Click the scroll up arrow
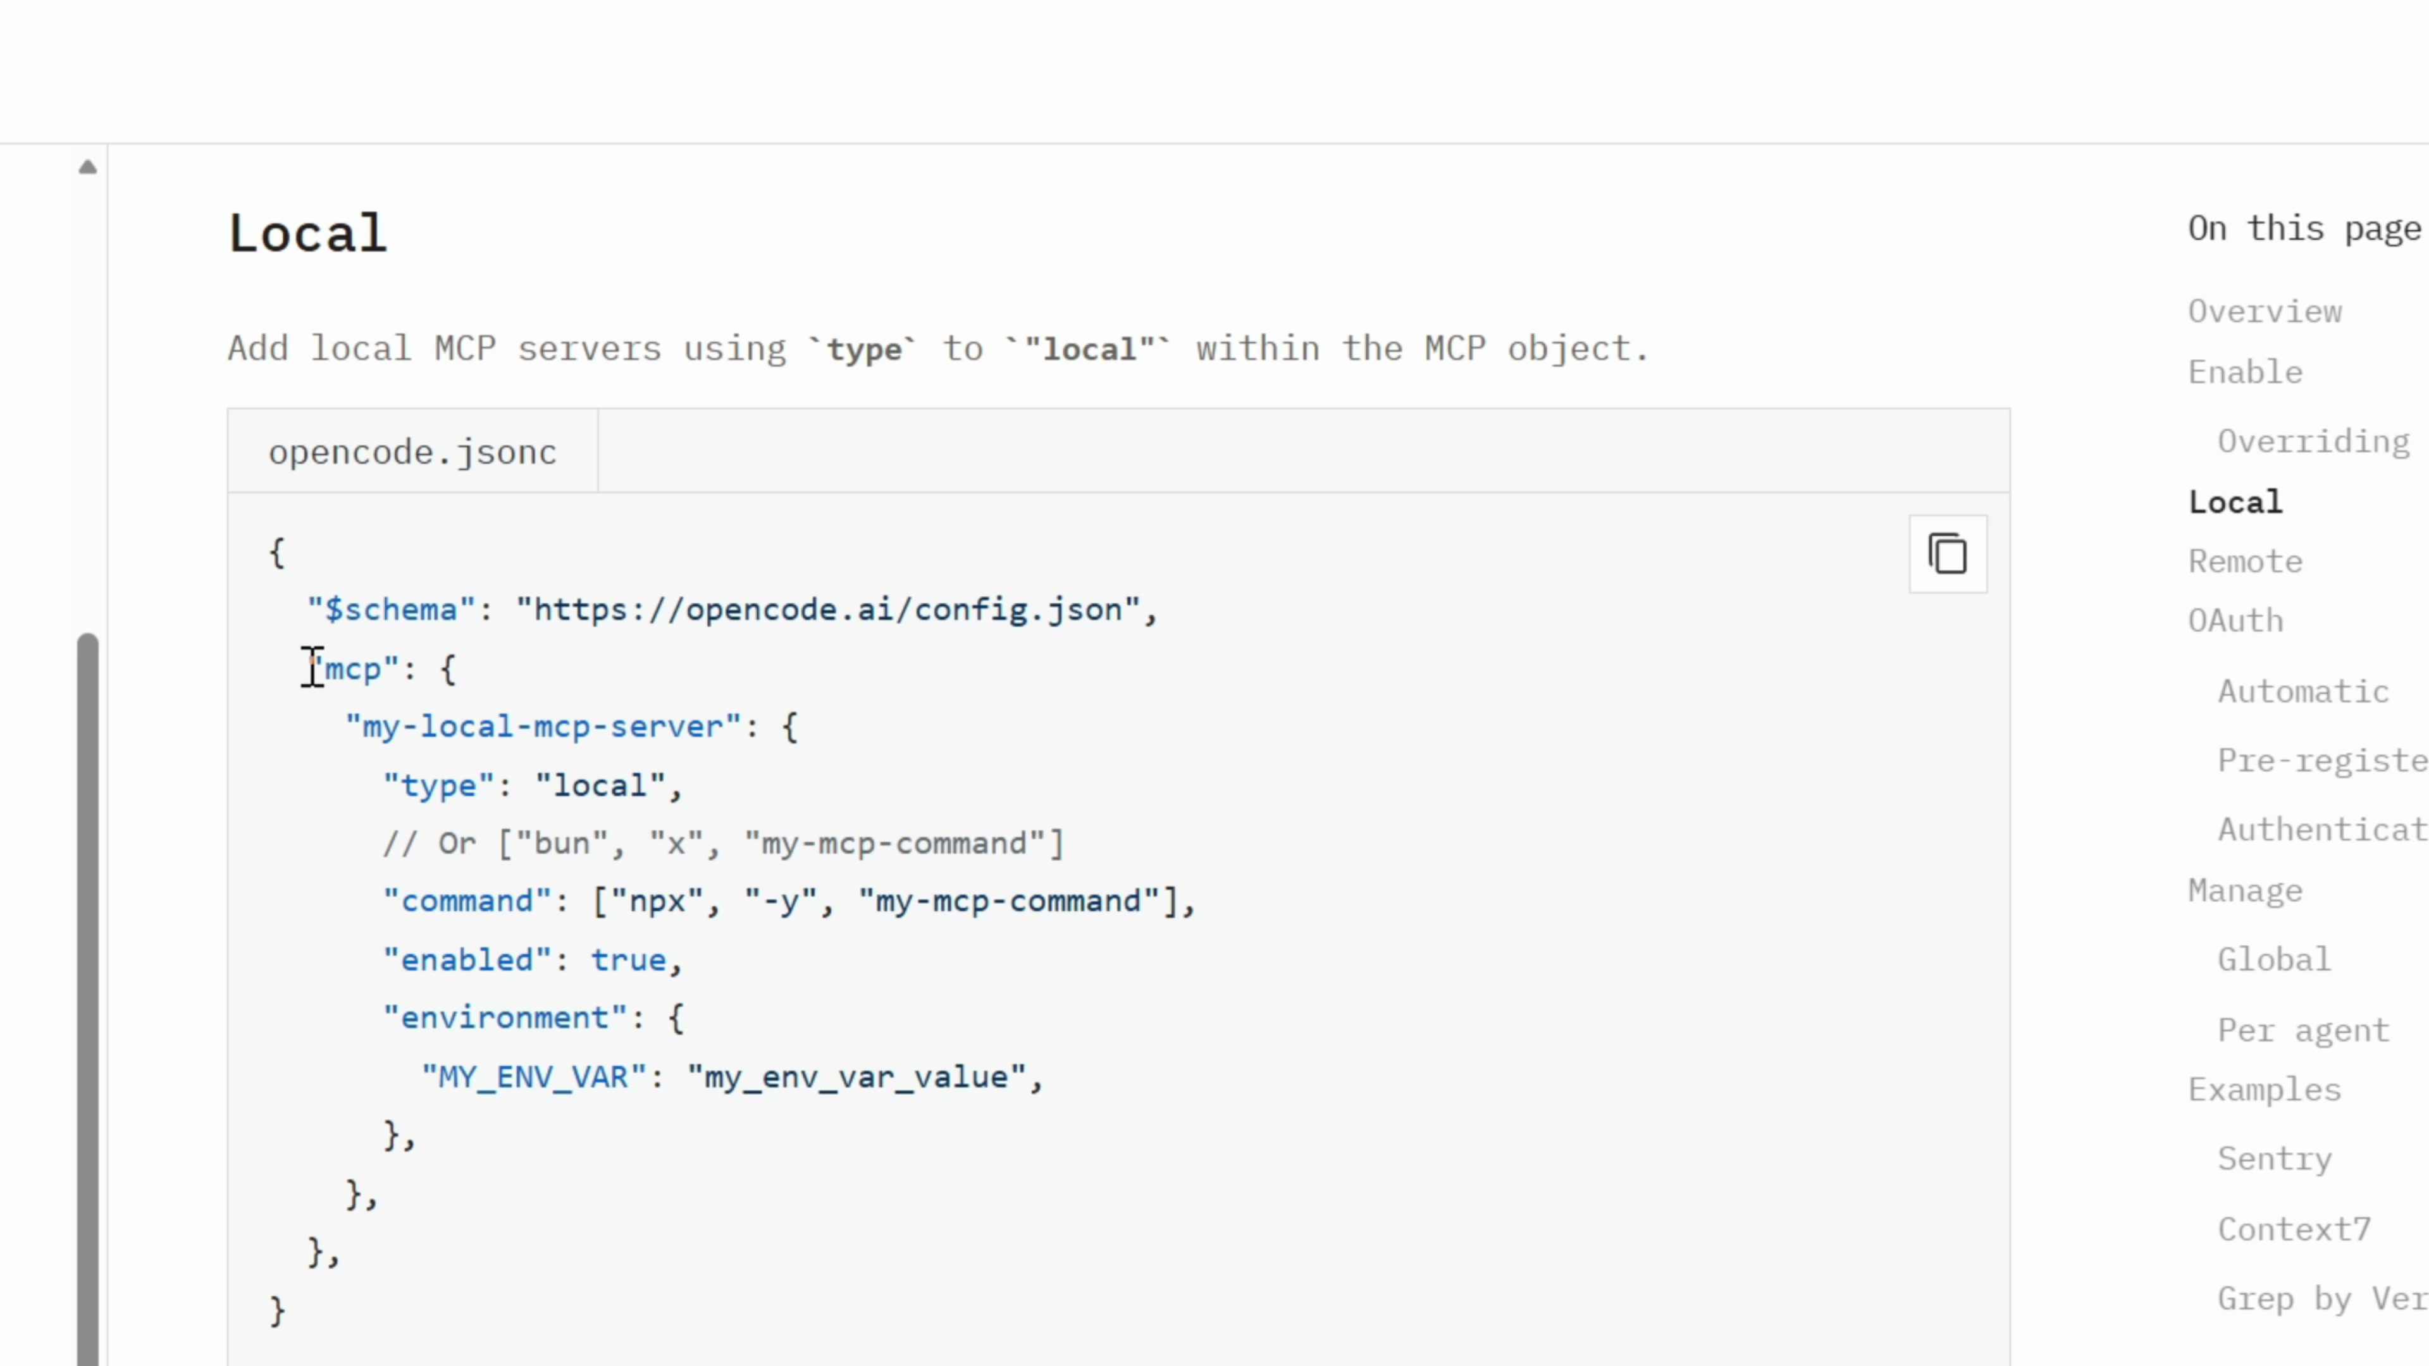The height and width of the screenshot is (1366, 2429). (x=88, y=168)
